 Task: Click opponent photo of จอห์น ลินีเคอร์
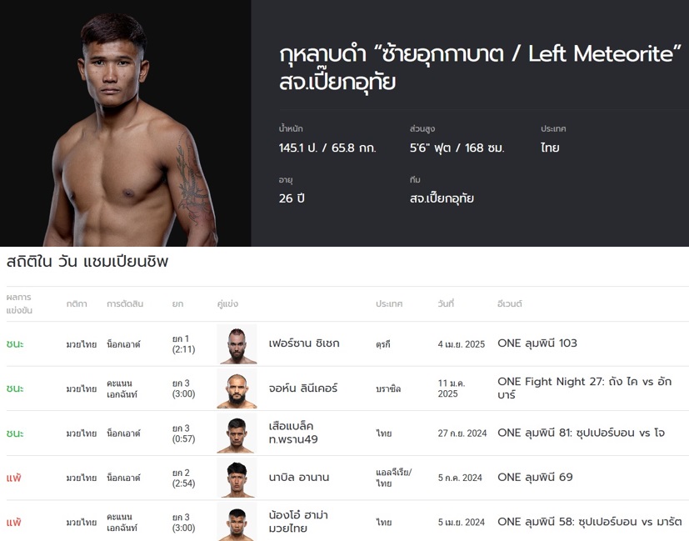[237, 388]
